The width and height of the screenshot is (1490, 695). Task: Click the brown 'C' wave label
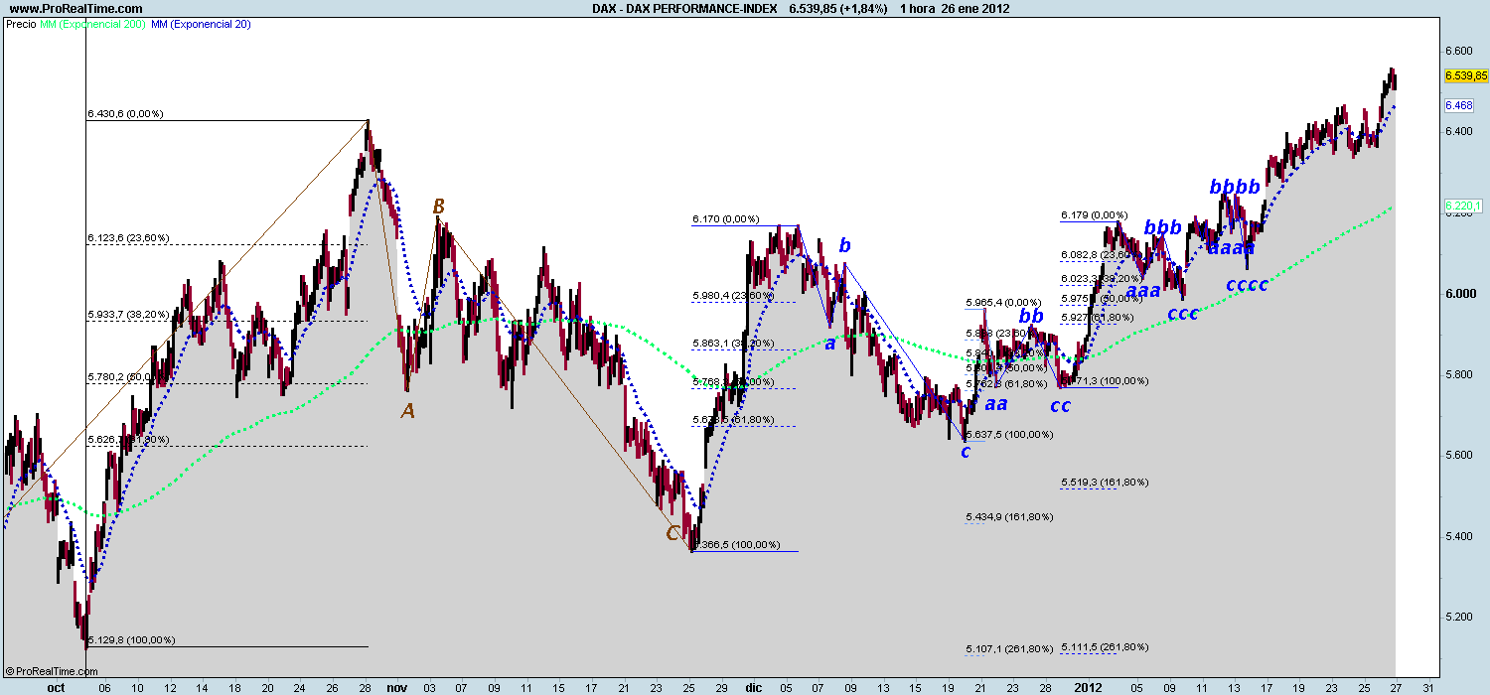[x=672, y=533]
